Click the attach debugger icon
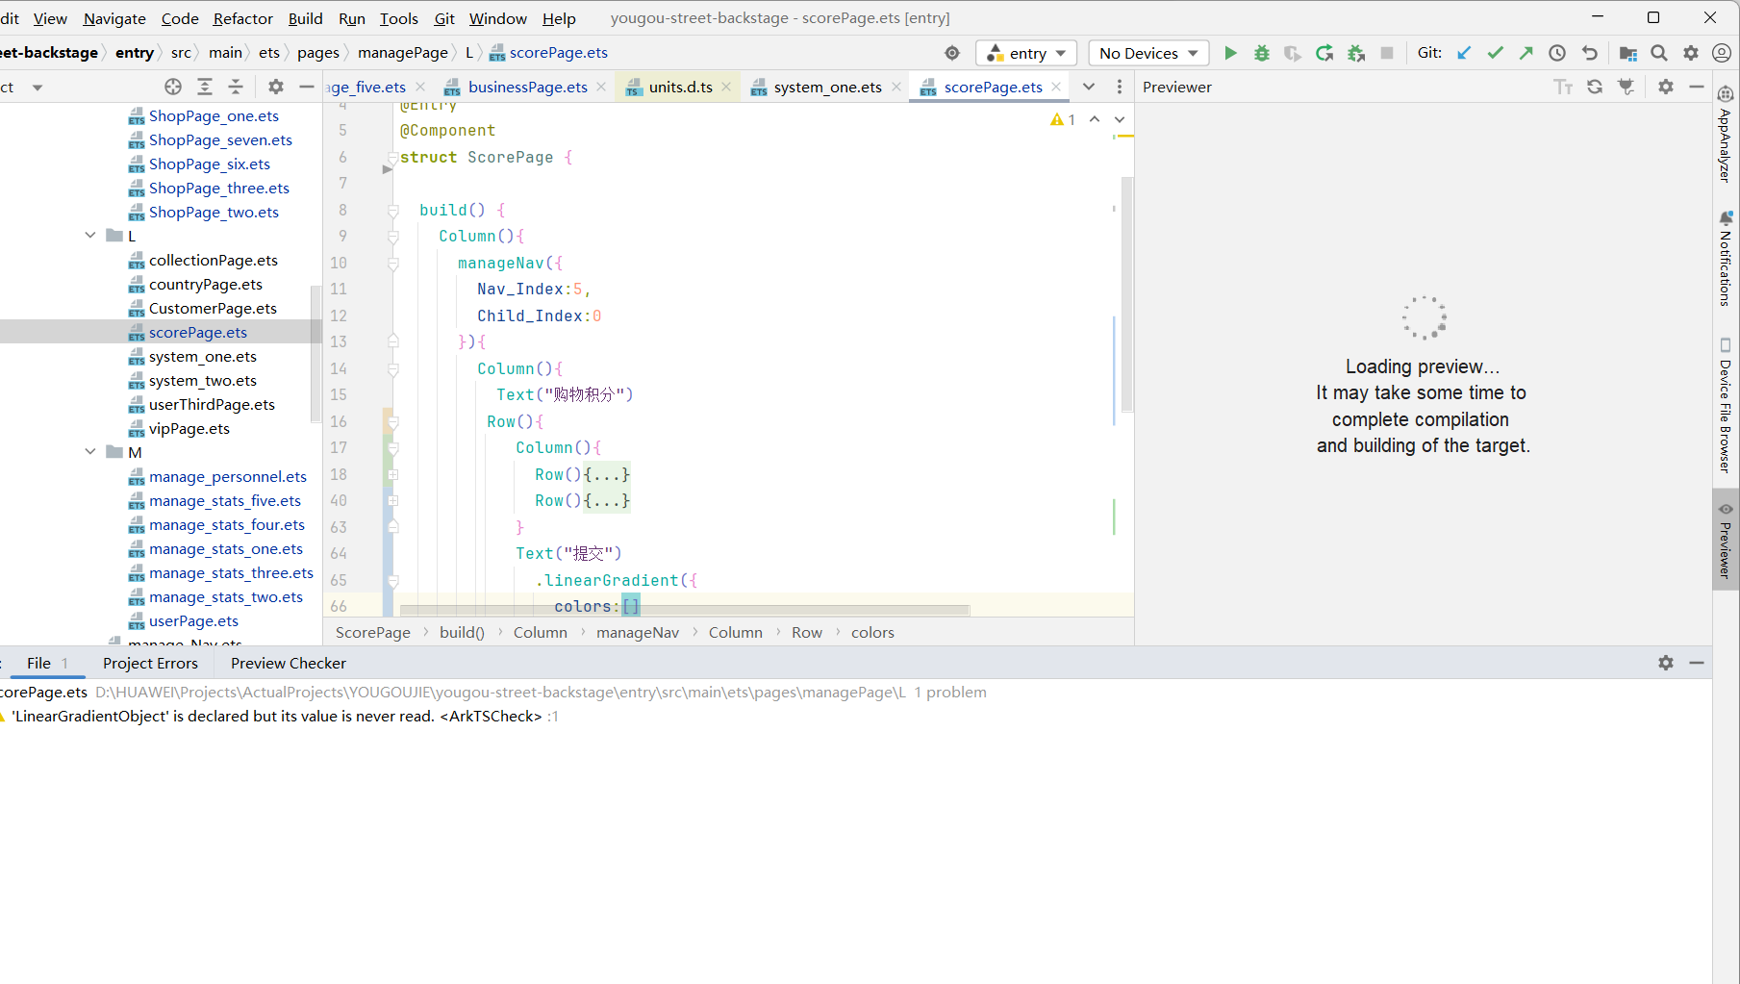 pyautogui.click(x=1356, y=53)
